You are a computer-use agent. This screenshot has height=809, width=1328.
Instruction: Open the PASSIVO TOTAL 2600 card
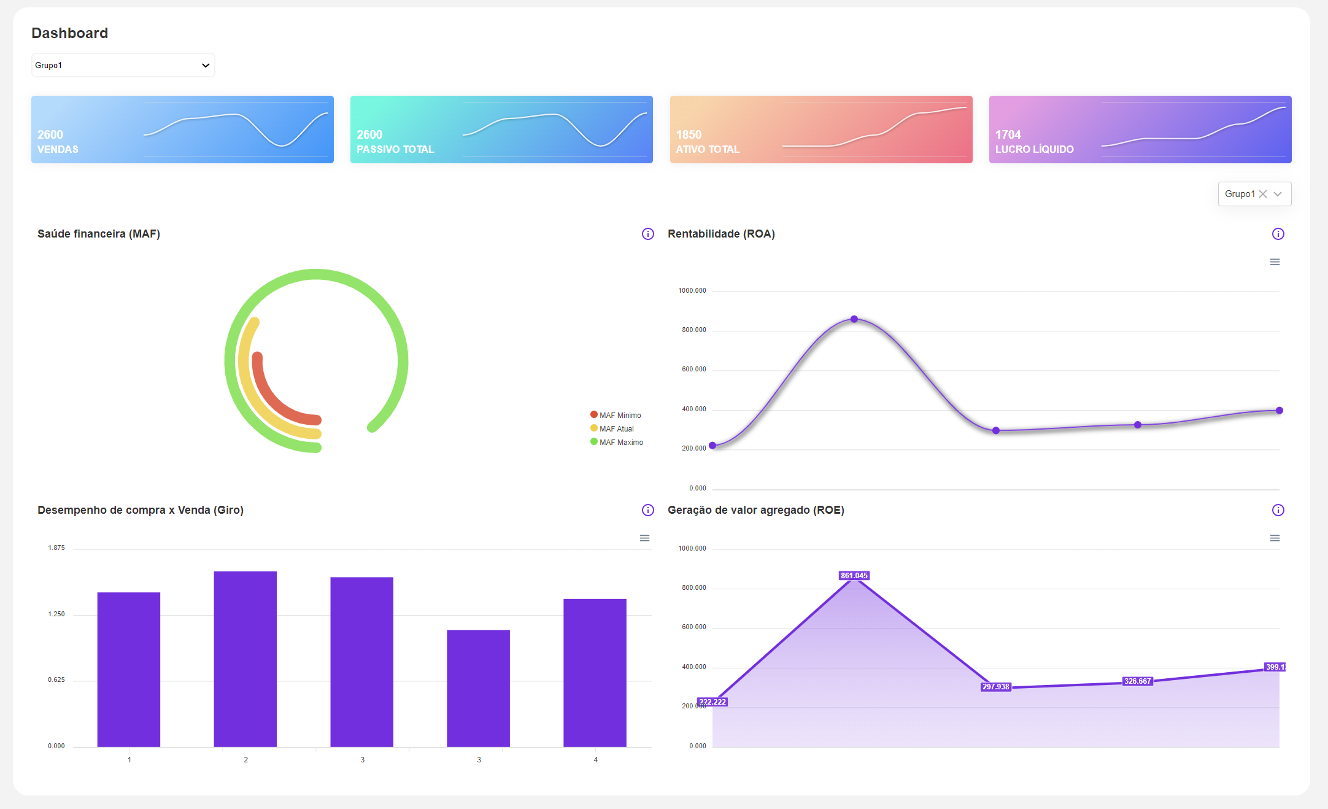501,130
